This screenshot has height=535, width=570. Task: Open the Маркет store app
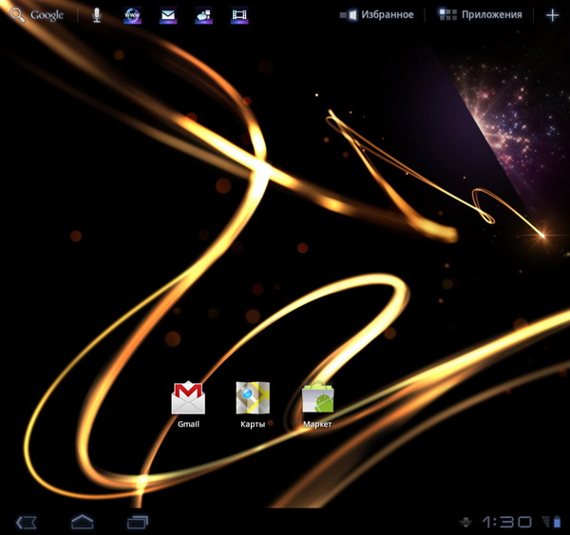317,397
